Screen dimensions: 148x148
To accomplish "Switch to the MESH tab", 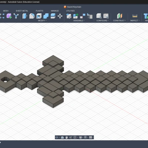I will [6, 11].
